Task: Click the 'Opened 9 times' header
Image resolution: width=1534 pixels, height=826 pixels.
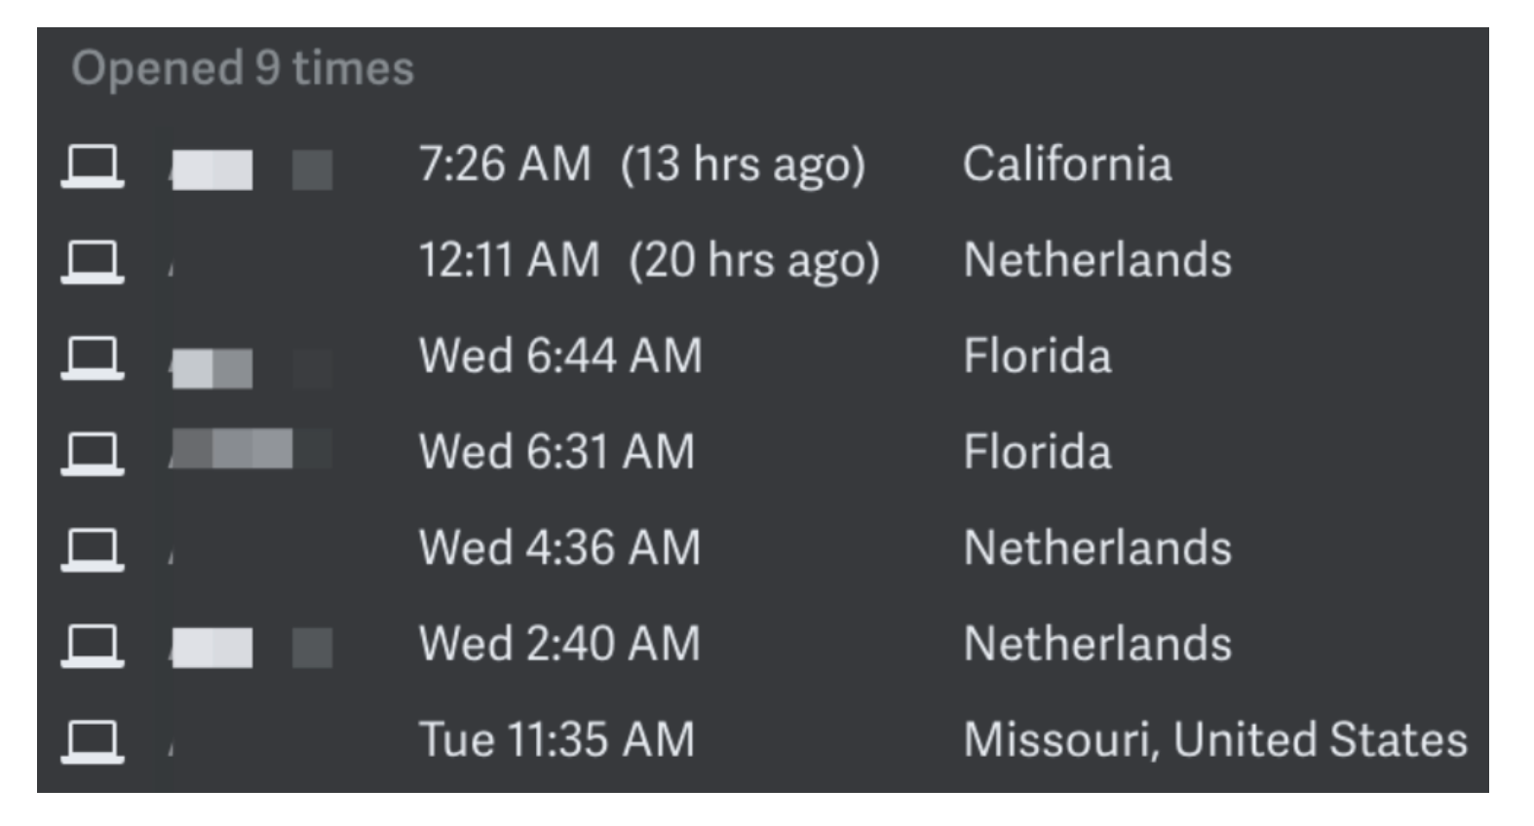Action: click(243, 69)
